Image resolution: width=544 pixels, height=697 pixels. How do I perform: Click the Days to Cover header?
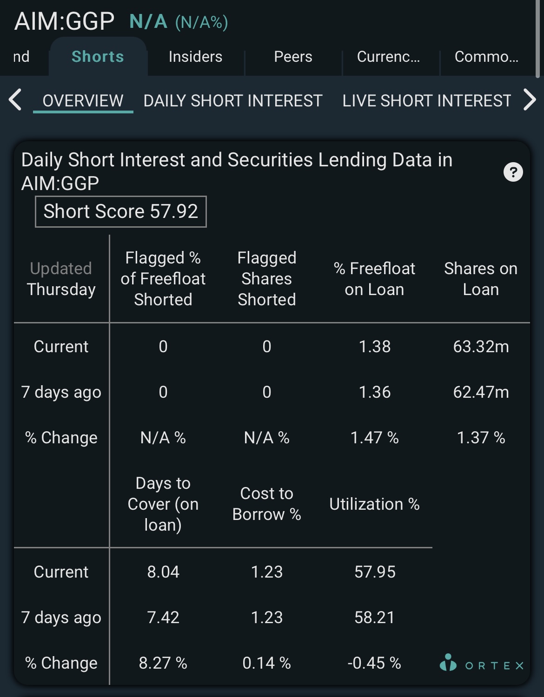coord(163,504)
